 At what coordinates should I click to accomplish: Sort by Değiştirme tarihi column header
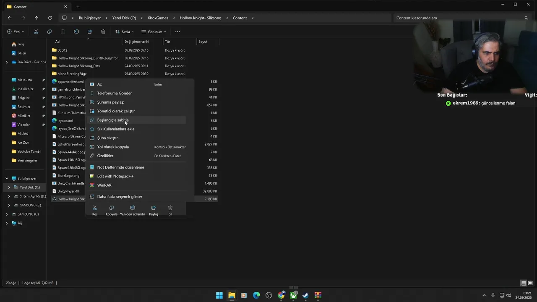pyautogui.click(x=143, y=42)
